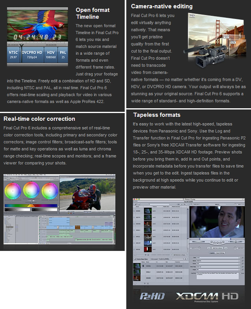Click the left black-to-white luma gradient bar
251x309 pixels.
pyautogui.click(x=17, y=210)
